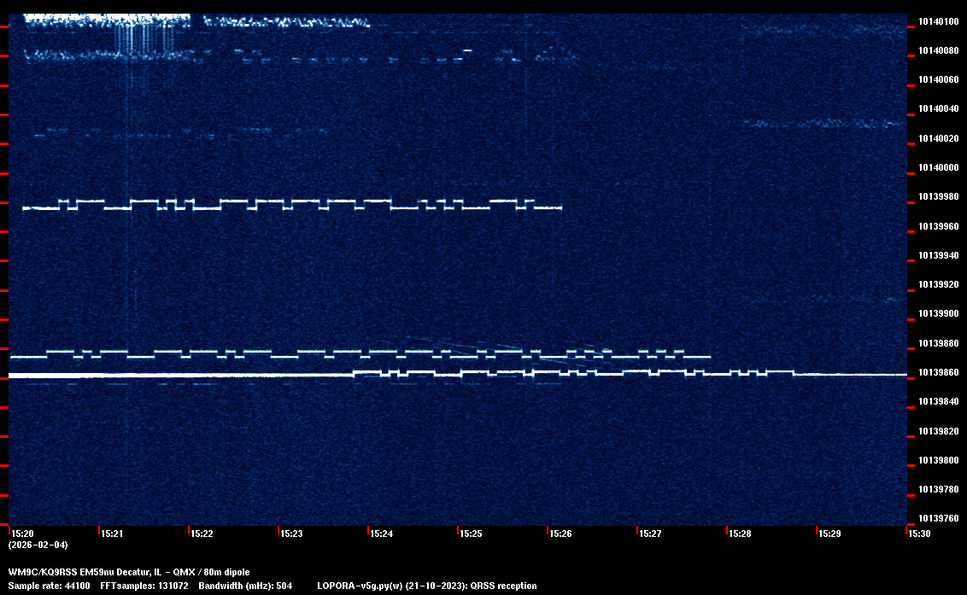Click the 15:25 time axis label

pos(472,534)
